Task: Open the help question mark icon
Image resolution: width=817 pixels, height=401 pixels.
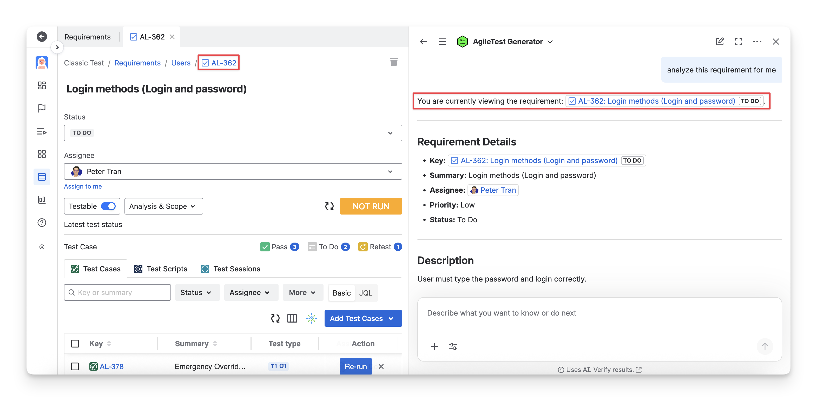Action: (x=42, y=223)
